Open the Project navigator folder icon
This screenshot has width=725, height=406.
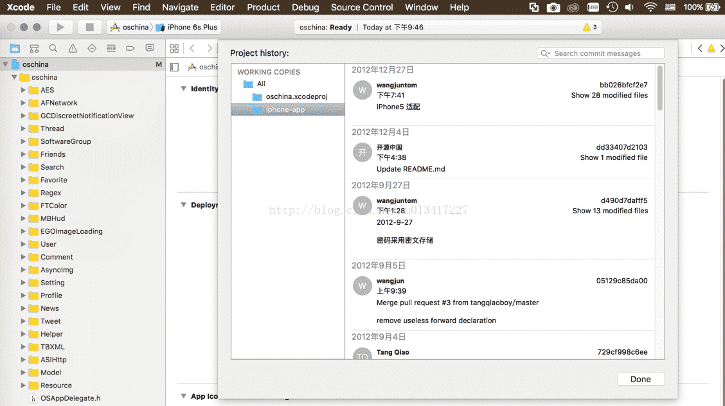pos(15,48)
